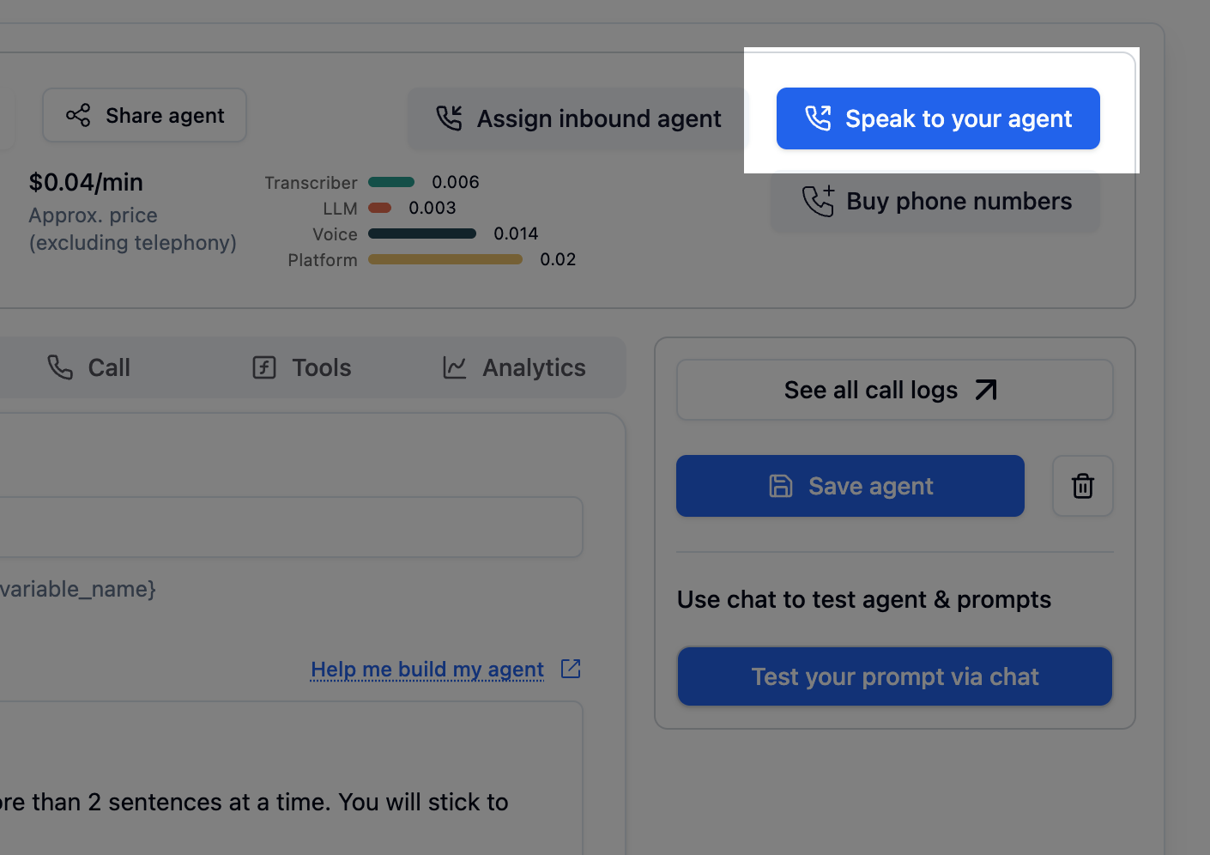
Task: Click the $0.04/min price text
Action: tap(86, 182)
